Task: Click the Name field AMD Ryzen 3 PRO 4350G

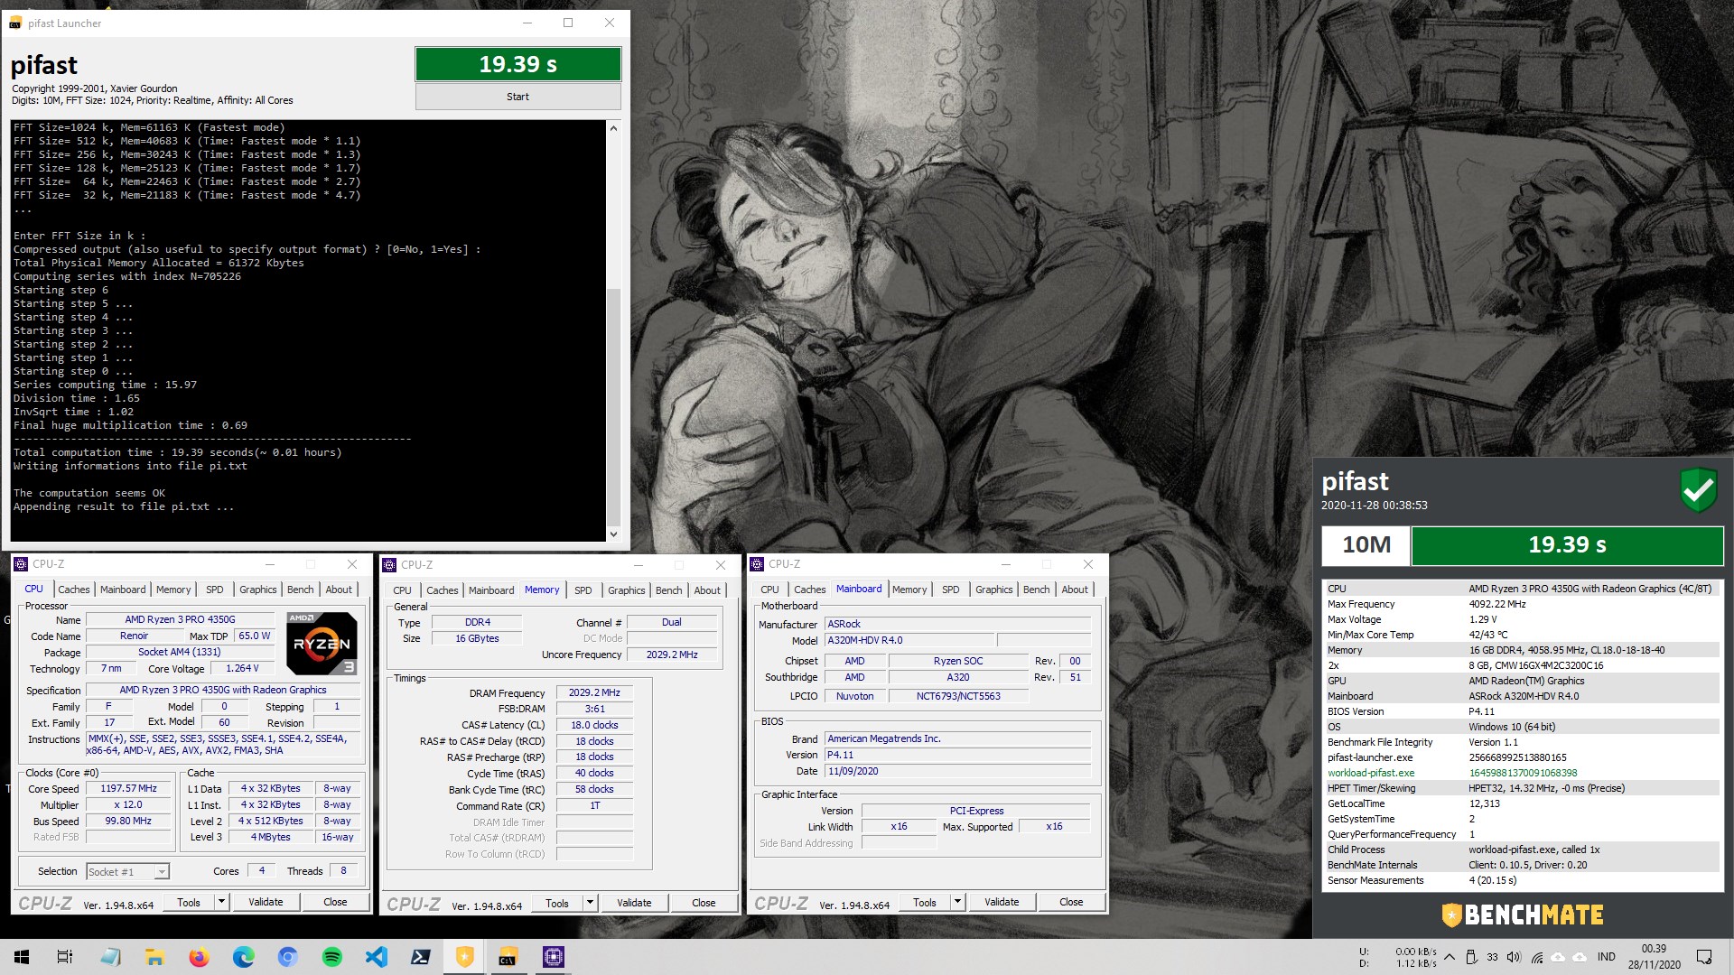Action: click(181, 619)
